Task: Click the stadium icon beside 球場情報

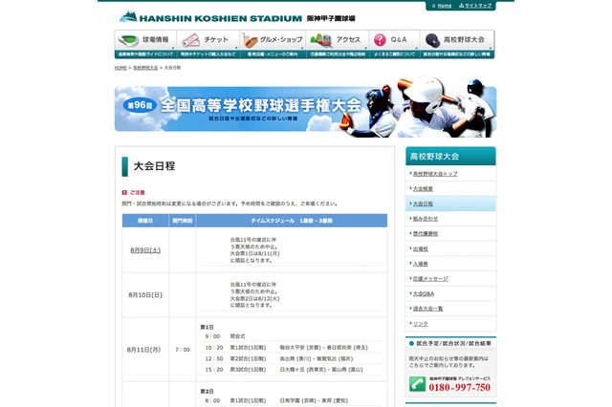Action: coord(129,40)
